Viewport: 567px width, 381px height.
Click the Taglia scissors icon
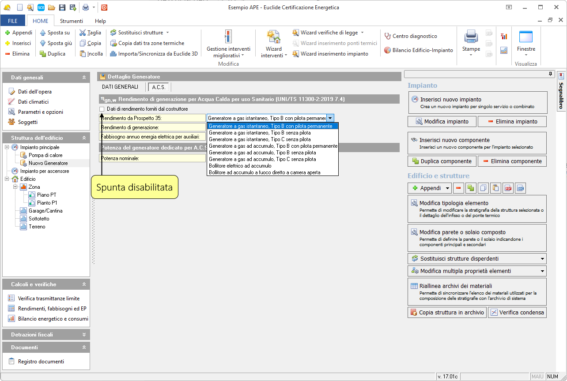coord(83,33)
